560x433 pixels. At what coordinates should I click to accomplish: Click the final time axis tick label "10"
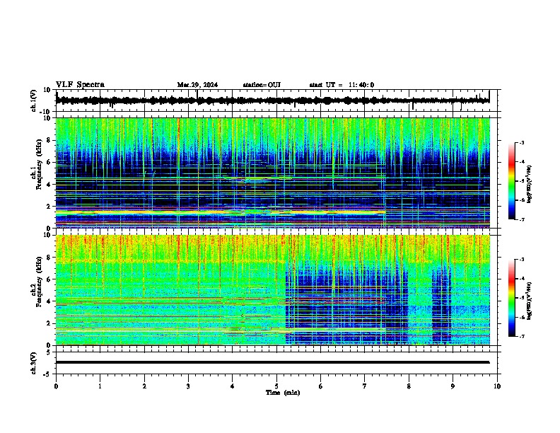click(497, 386)
